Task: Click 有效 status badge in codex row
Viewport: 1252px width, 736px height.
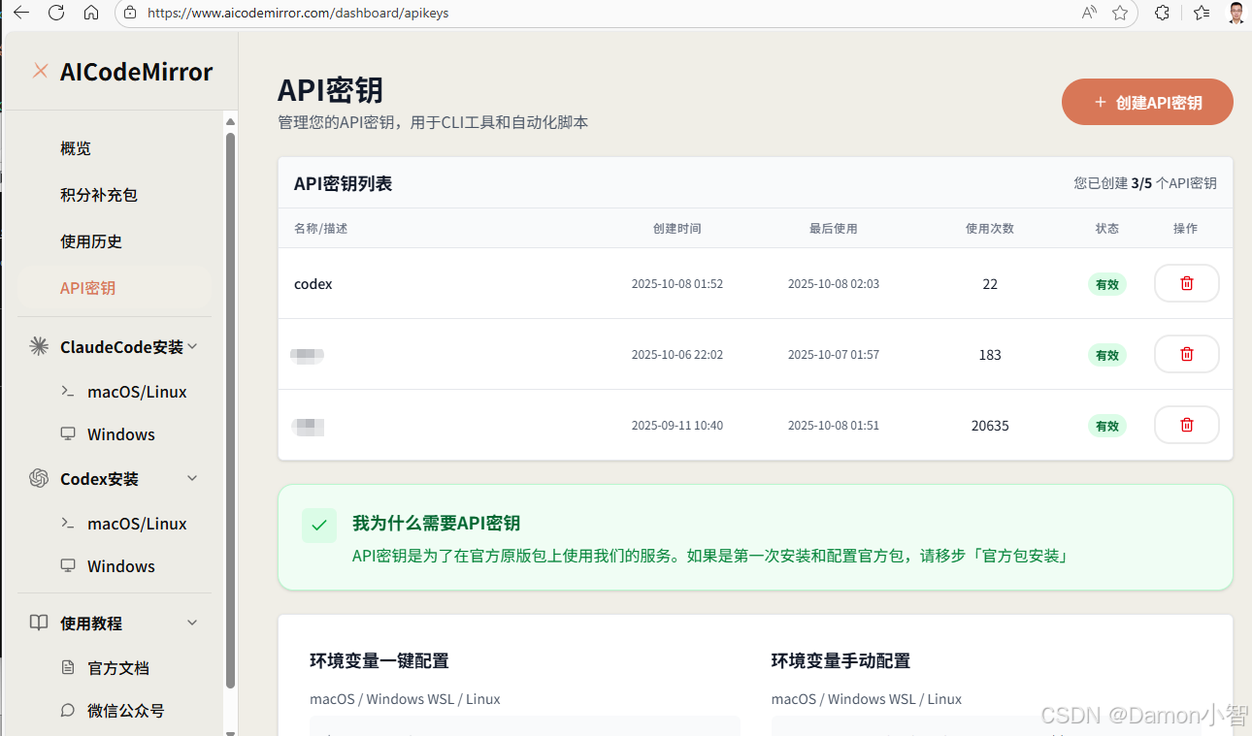Action: (x=1107, y=284)
